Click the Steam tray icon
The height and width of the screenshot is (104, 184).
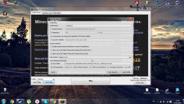click(x=160, y=102)
